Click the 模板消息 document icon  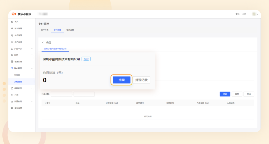[12, 62]
